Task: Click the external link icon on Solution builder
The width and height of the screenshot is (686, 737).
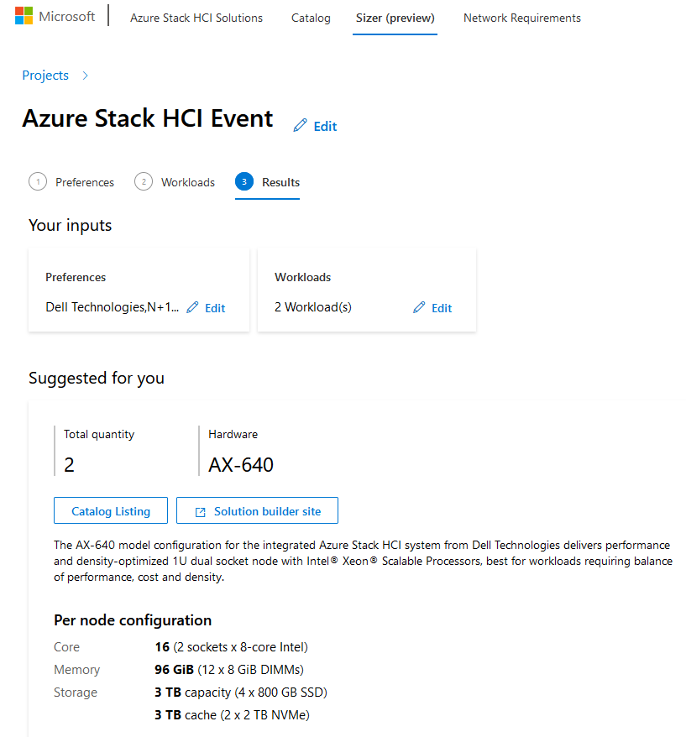Action: [201, 512]
